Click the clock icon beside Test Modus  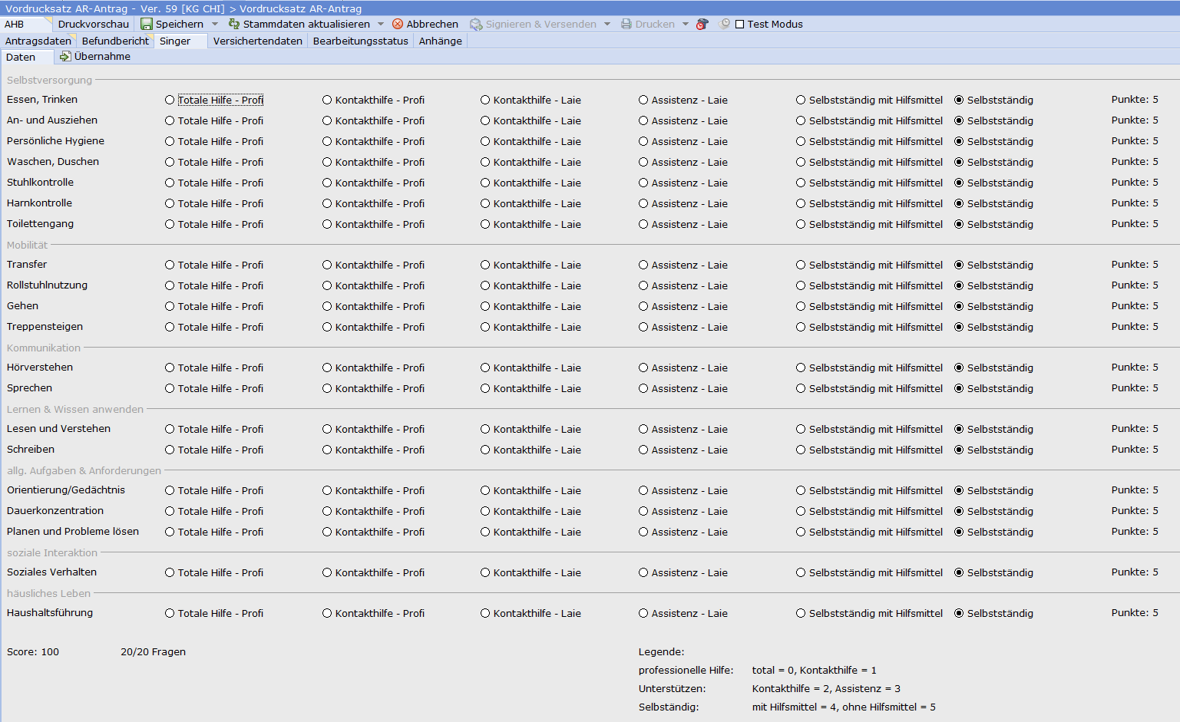click(724, 25)
